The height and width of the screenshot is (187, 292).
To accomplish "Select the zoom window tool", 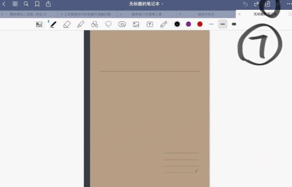I will [39, 24].
